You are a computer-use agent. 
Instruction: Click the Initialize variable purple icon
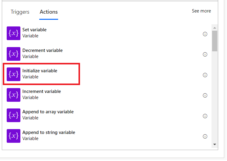point(13,74)
